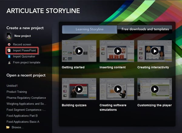The height and width of the screenshot is (133, 182).
Task: Start a New project
Action: (x=22, y=36)
